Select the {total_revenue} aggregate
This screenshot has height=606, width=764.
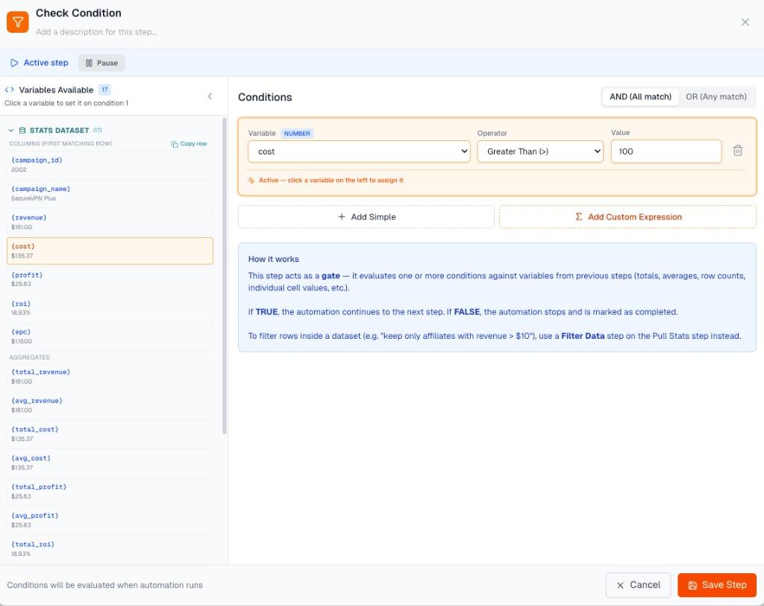pos(110,377)
